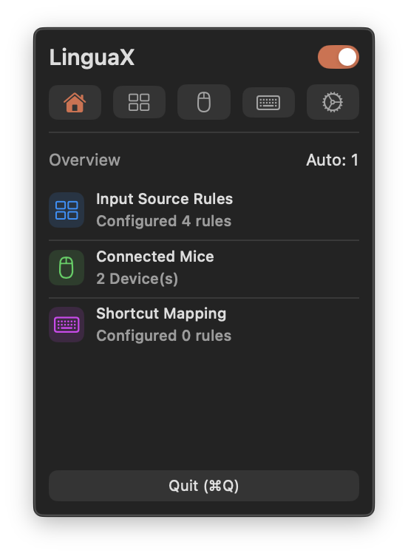Screen dimensions: 408x556
Task: Click the green Connected Mice icon
Action: [x=67, y=268]
